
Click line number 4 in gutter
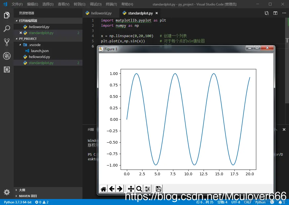(x=93, y=36)
